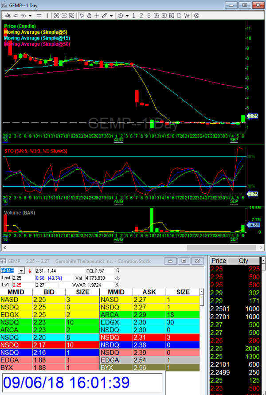Image resolution: width=266 pixels, height=395 pixels.
Task: Click the GEMP symbol input field
Action: click(8, 270)
